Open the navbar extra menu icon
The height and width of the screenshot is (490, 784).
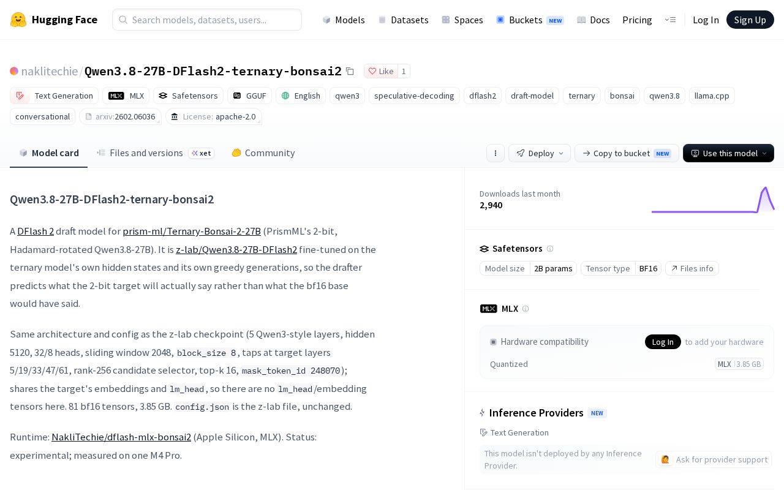click(x=670, y=20)
